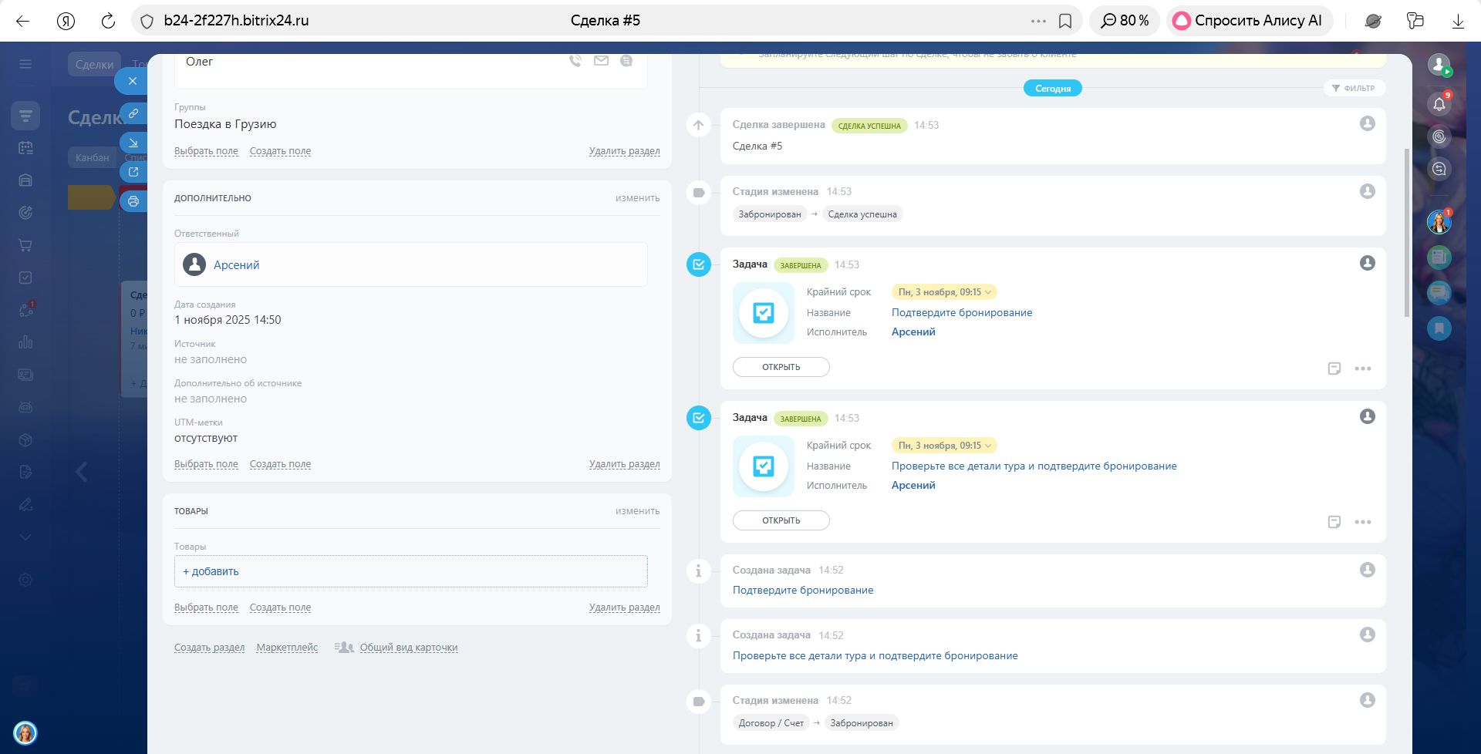The image size is (1481, 754).
Task: Click the blue printer icon for the deal
Action: (133, 201)
